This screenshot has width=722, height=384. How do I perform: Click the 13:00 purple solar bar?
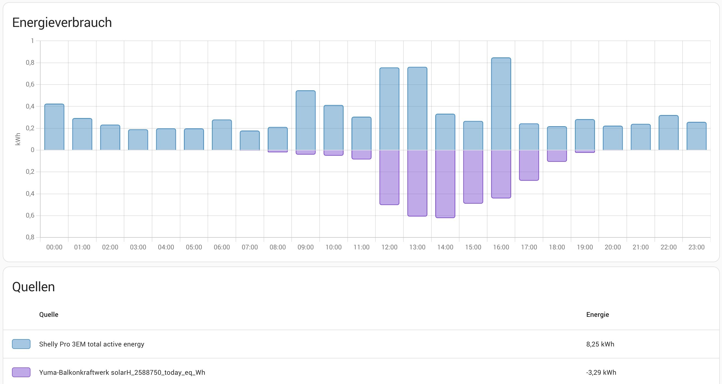point(417,182)
